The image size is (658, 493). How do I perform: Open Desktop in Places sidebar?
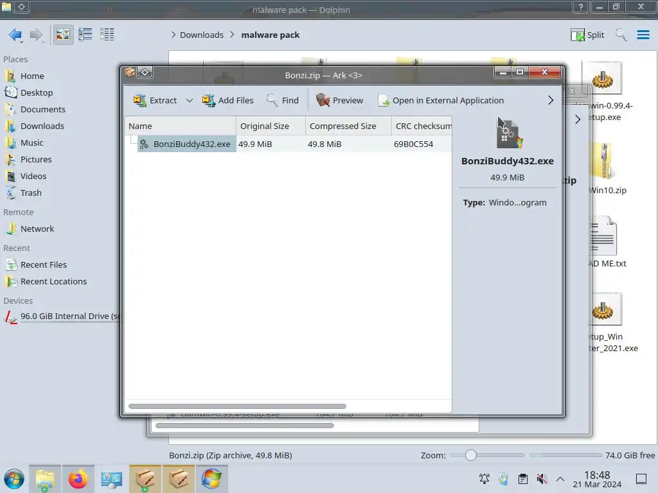click(37, 92)
